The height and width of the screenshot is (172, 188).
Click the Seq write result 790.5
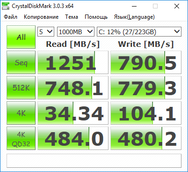[x=146, y=62]
